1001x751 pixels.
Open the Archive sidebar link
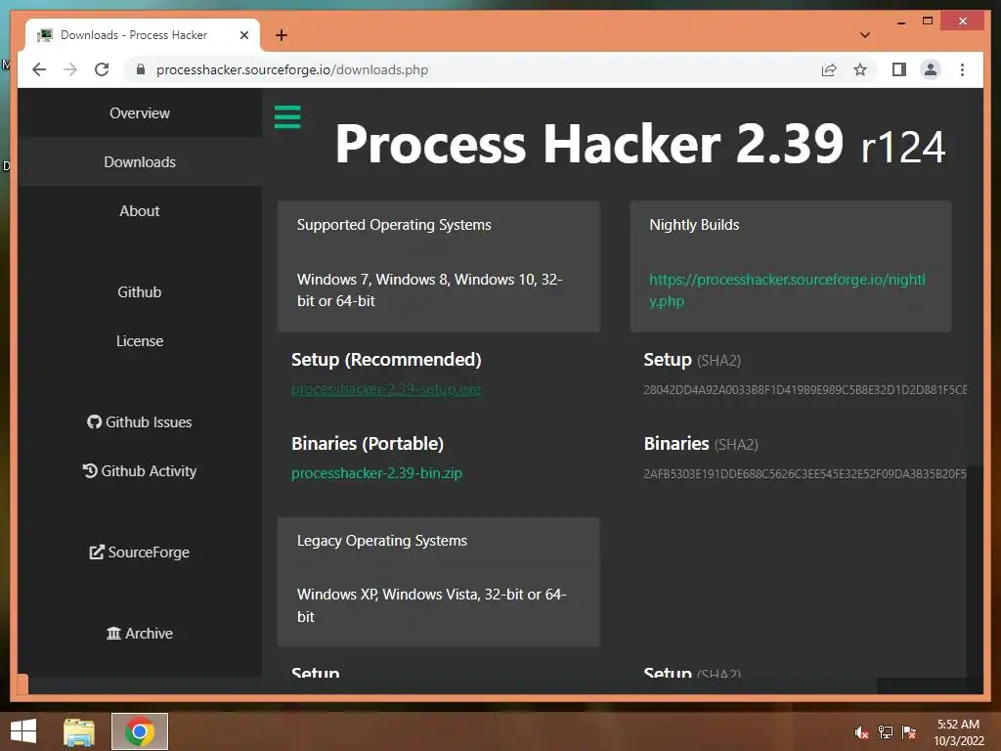tap(139, 633)
